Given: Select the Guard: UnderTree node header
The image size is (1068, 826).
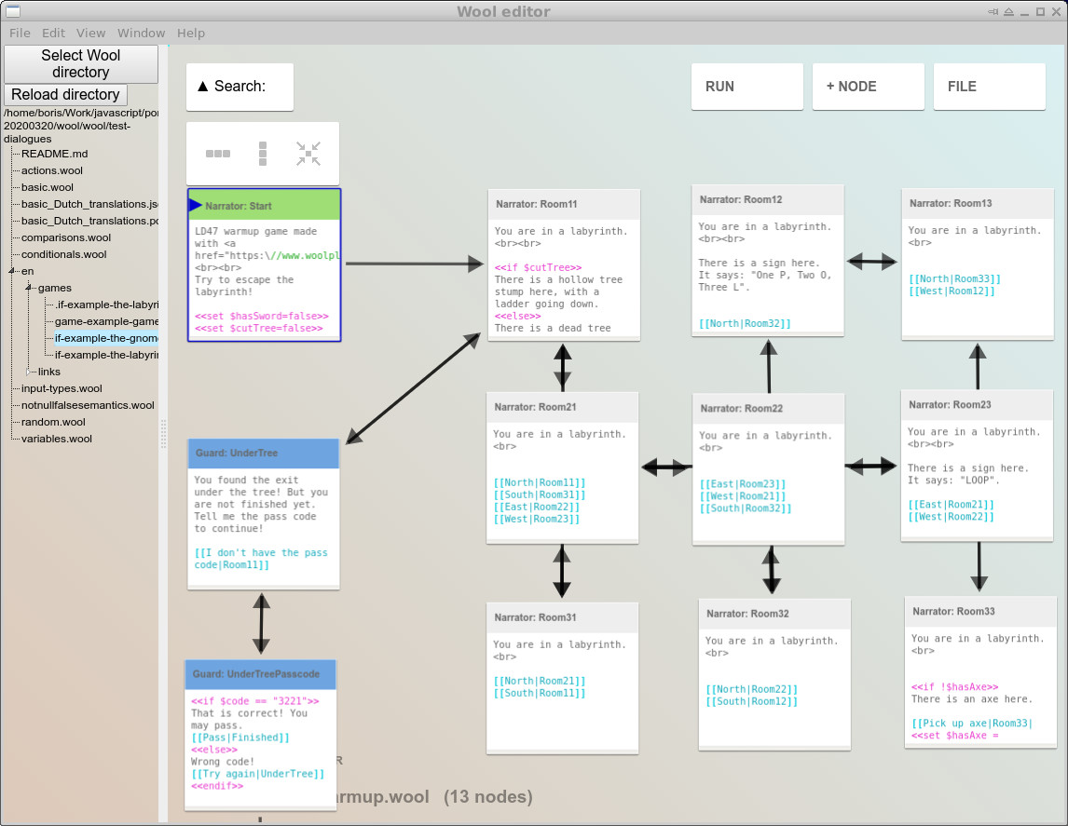Looking at the screenshot, I should coord(263,454).
